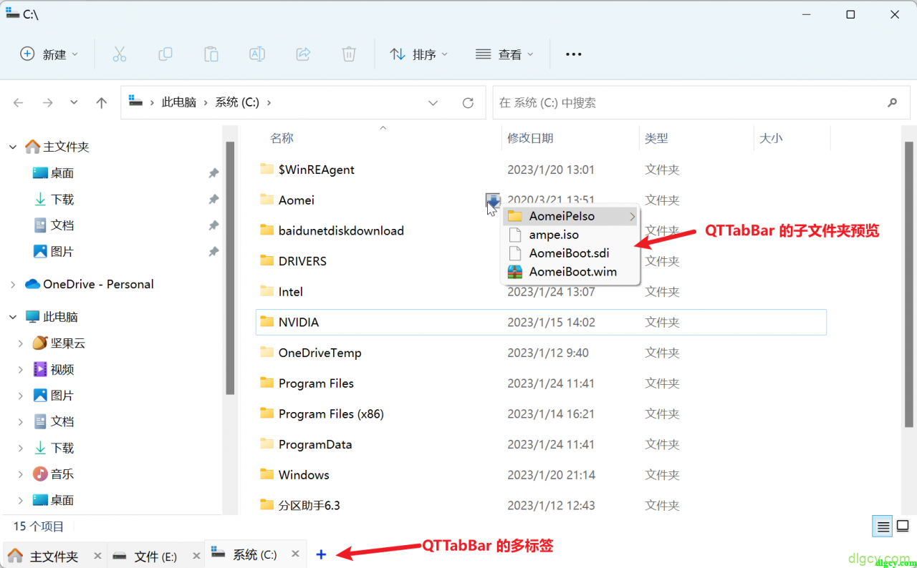This screenshot has height=568, width=917.
Task: Refresh the current folder view
Action: click(x=468, y=103)
